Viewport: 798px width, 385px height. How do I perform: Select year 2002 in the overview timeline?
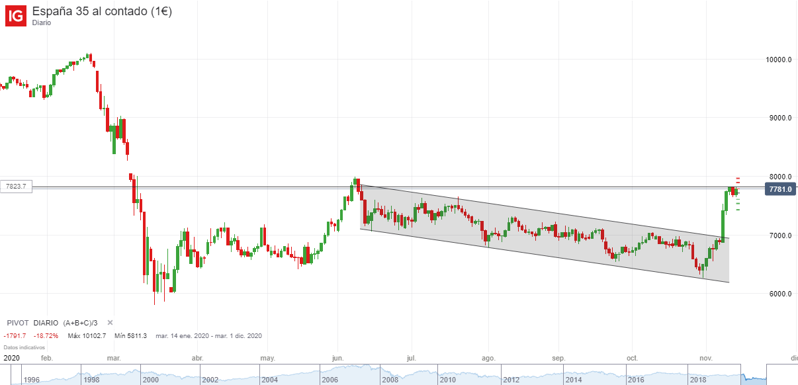tap(210, 380)
